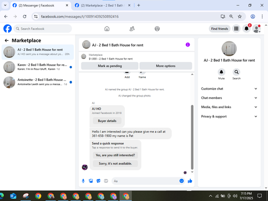268x201 pixels.
Task: Click group photo in right info panel
Action: click(229, 49)
